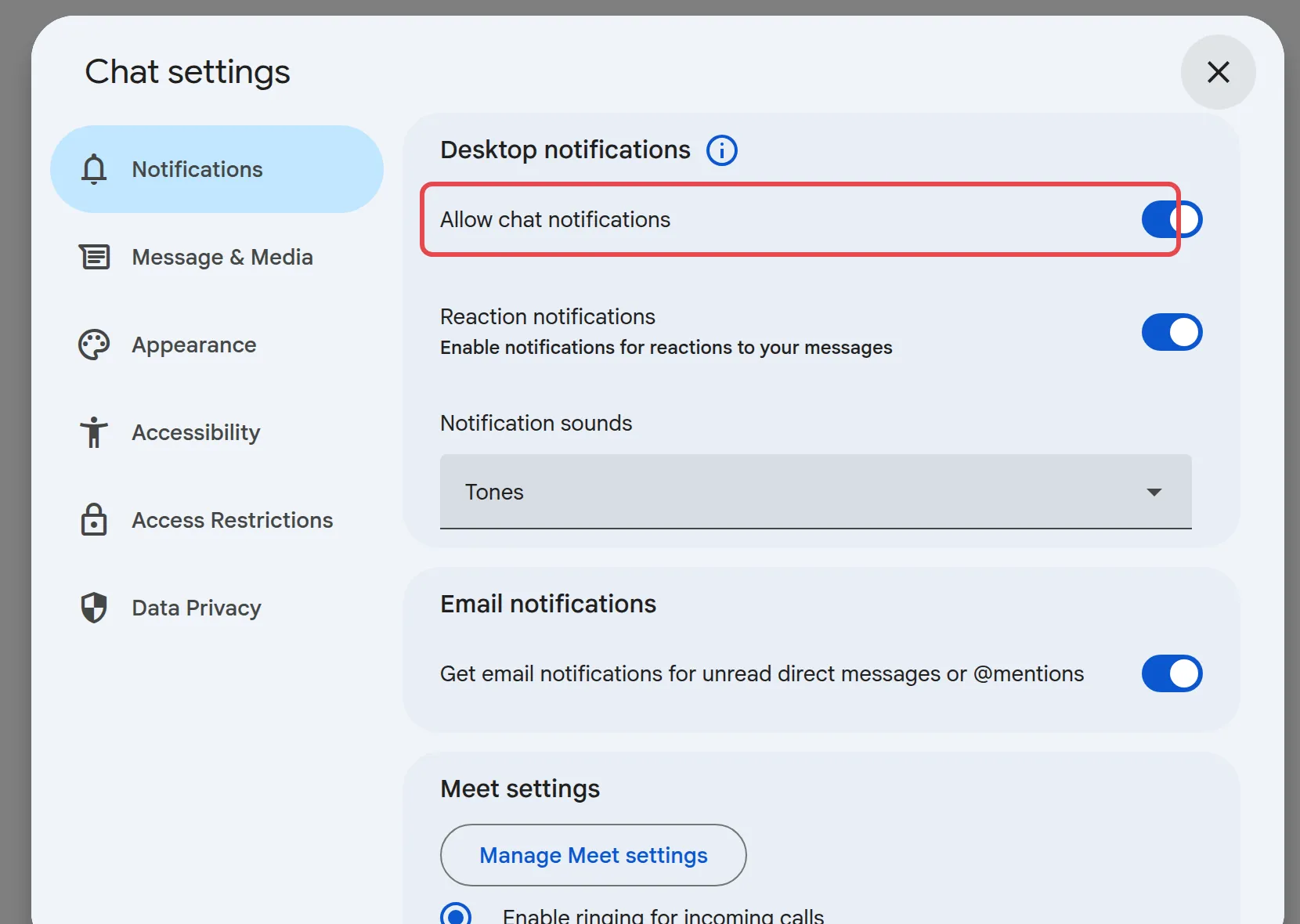Turn off email notifications toggle
The width and height of the screenshot is (1300, 924).
click(x=1172, y=673)
